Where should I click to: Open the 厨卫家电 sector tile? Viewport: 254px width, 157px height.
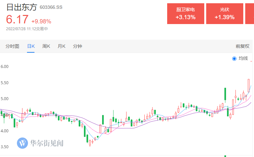185,14
